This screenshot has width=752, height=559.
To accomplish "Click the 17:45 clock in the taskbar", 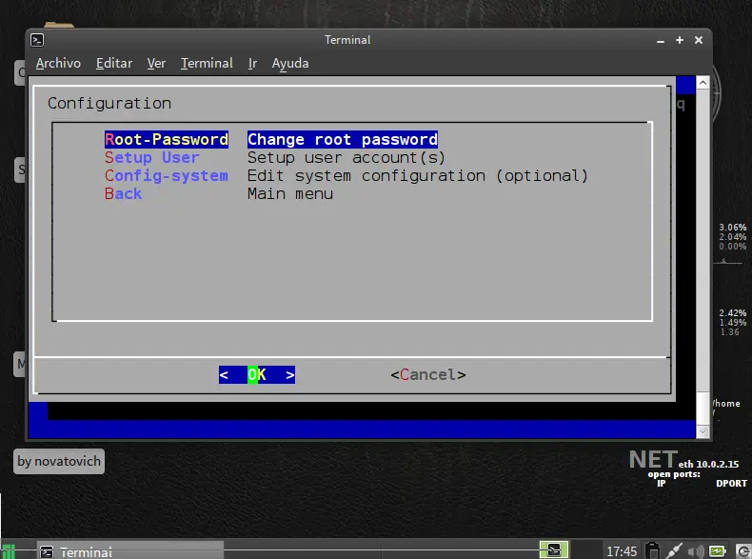I will 622,551.
